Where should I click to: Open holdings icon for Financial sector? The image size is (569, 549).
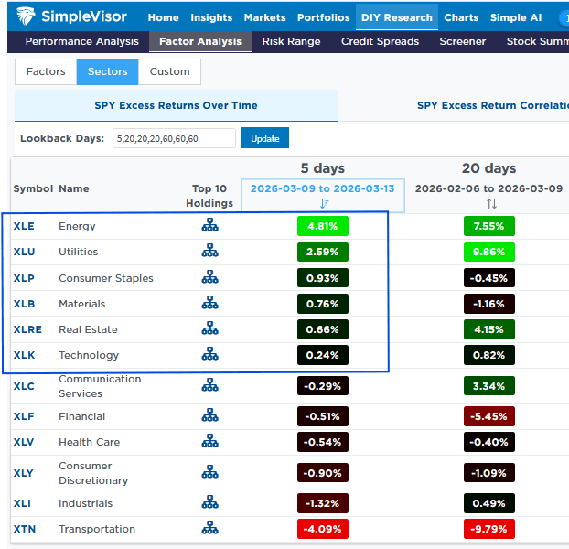click(210, 416)
